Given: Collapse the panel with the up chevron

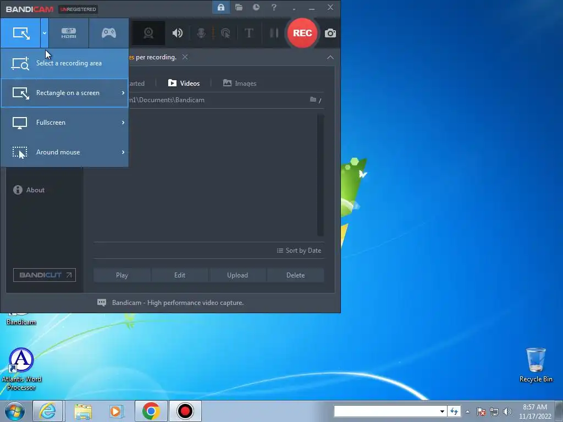Looking at the screenshot, I should pyautogui.click(x=330, y=57).
